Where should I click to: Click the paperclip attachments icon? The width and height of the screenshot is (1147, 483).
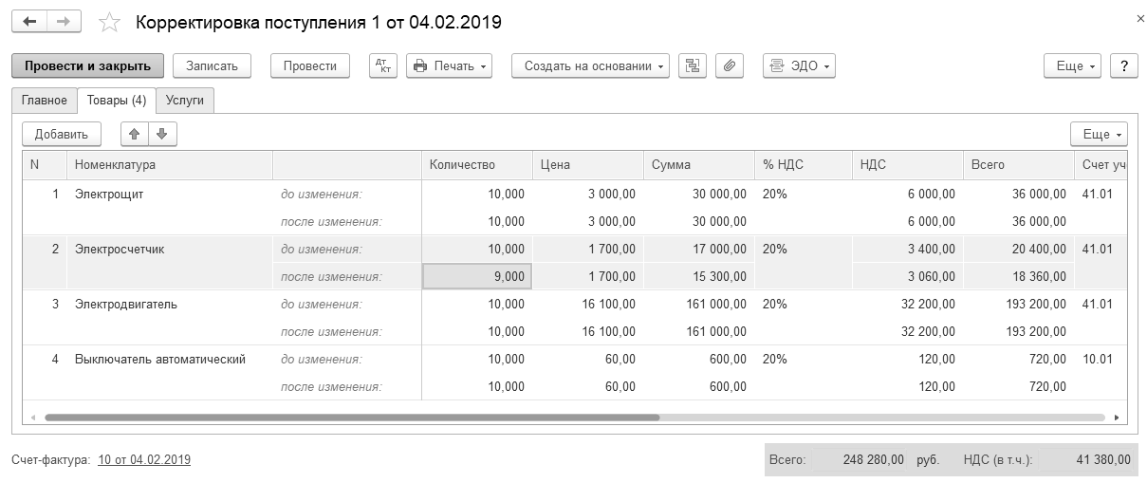730,65
